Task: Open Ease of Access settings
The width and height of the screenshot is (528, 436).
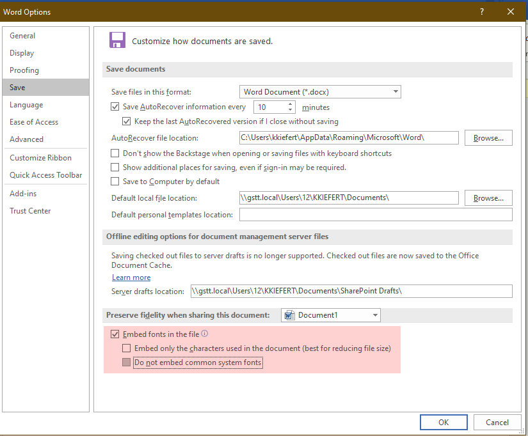Action: (x=46, y=121)
